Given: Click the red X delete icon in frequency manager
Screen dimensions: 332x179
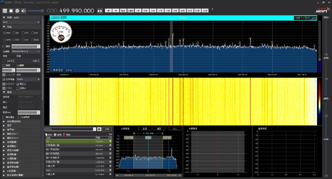Looking at the screenshot, I should tap(64, 135).
